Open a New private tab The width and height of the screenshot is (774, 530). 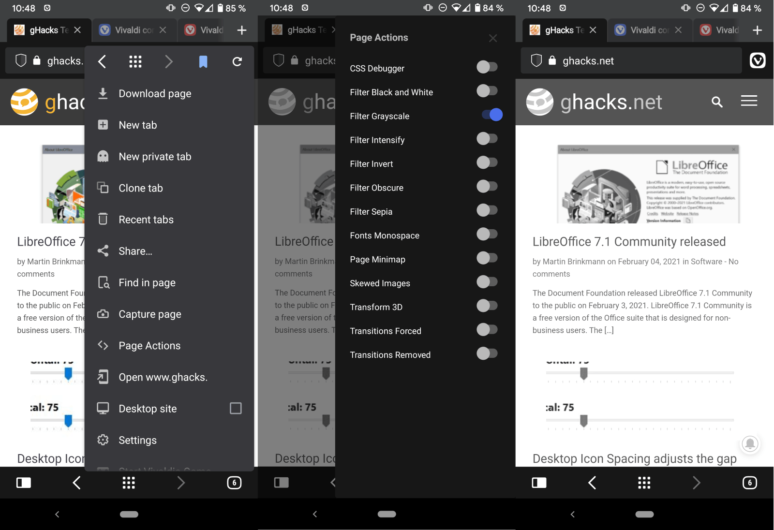(169, 156)
